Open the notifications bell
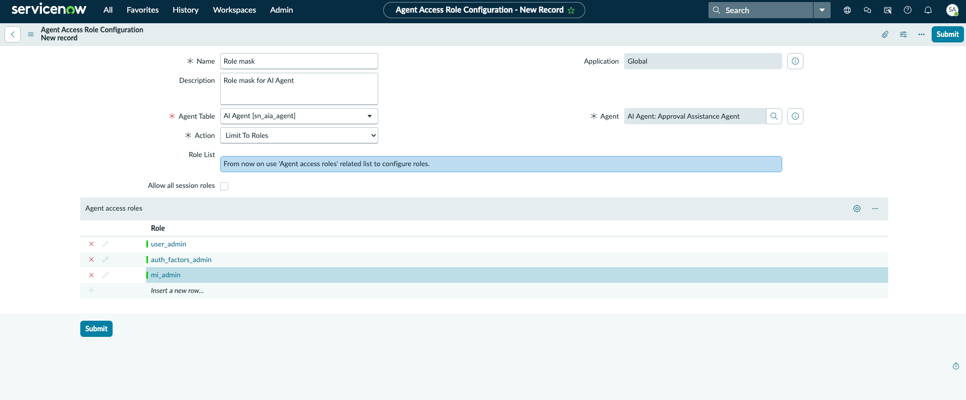The image size is (966, 400). point(928,10)
